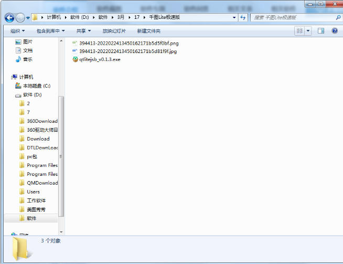
Task: Select 音乐 library in the navigation pane
Action: pos(28,59)
